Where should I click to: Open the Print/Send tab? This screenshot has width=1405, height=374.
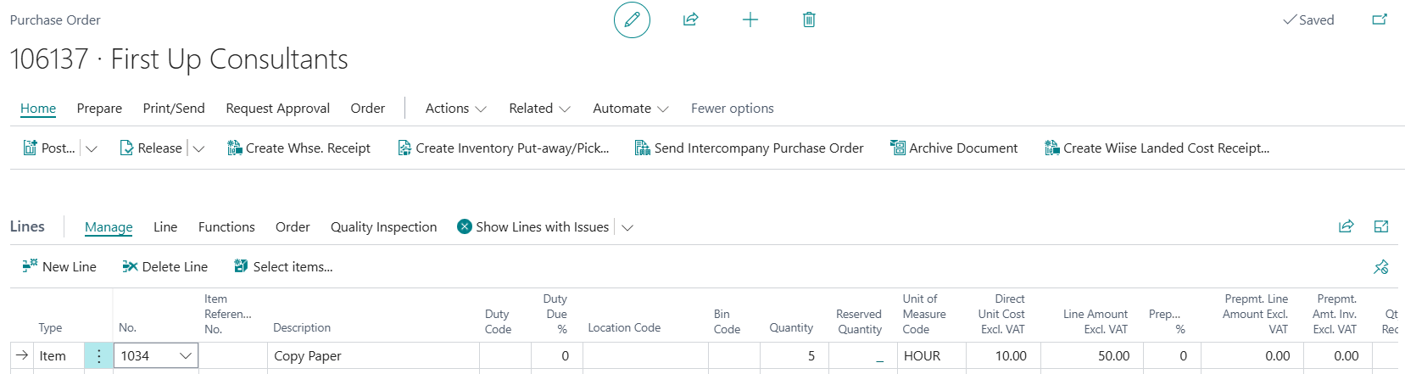coord(174,108)
